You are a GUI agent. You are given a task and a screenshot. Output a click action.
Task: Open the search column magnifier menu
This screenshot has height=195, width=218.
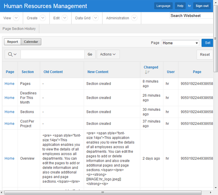pyautogui.click(x=12, y=54)
